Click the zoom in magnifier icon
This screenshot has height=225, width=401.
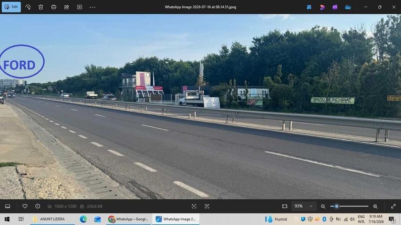coord(375,206)
